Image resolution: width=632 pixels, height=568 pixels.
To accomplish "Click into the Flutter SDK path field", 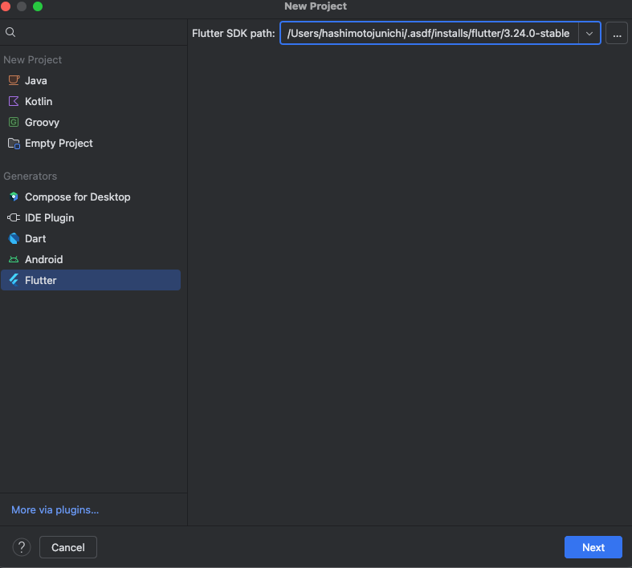I will pos(430,34).
